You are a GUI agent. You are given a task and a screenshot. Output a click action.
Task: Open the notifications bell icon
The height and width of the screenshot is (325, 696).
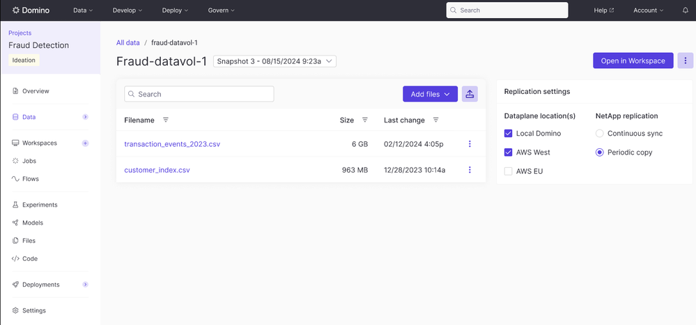(x=686, y=10)
